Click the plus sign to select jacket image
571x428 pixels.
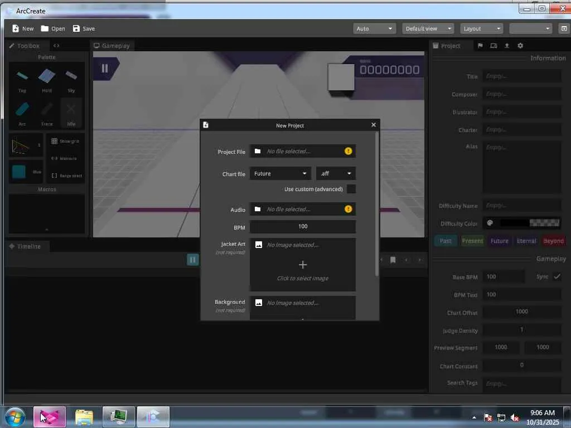tap(303, 265)
